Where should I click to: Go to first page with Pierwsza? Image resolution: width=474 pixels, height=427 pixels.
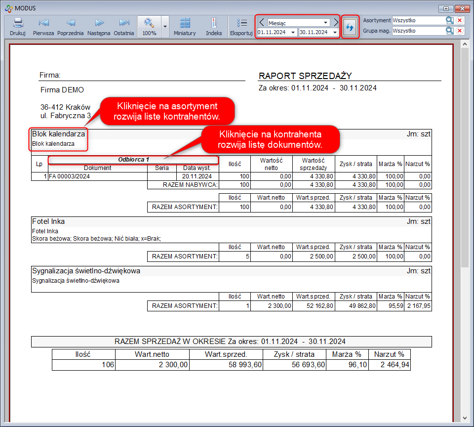tap(43, 23)
